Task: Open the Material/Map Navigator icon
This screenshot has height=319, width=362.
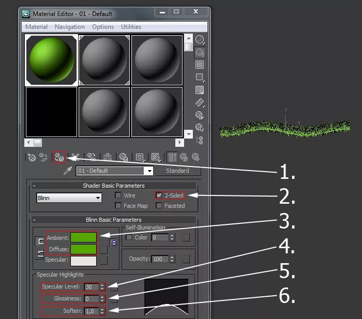Action: point(200,140)
